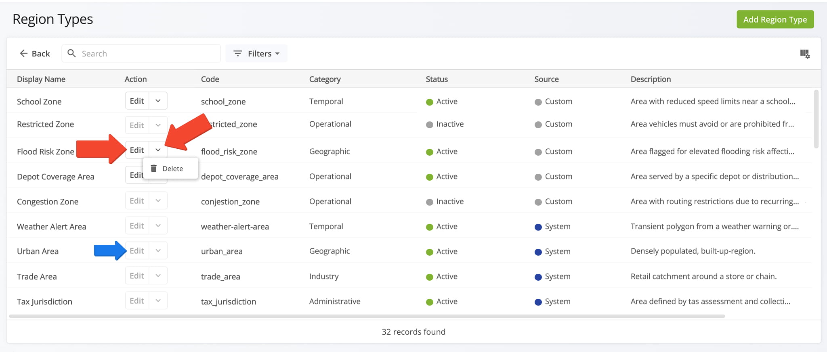Image resolution: width=827 pixels, height=352 pixels.
Task: Click 'Tax Jurisdiction' display name
Action: coord(44,302)
